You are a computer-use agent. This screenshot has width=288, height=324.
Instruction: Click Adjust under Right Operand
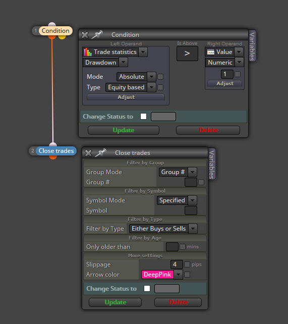(x=225, y=83)
